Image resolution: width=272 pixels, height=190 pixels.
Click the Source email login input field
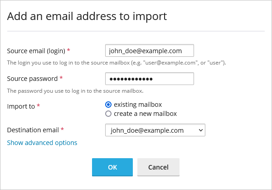click(149, 50)
